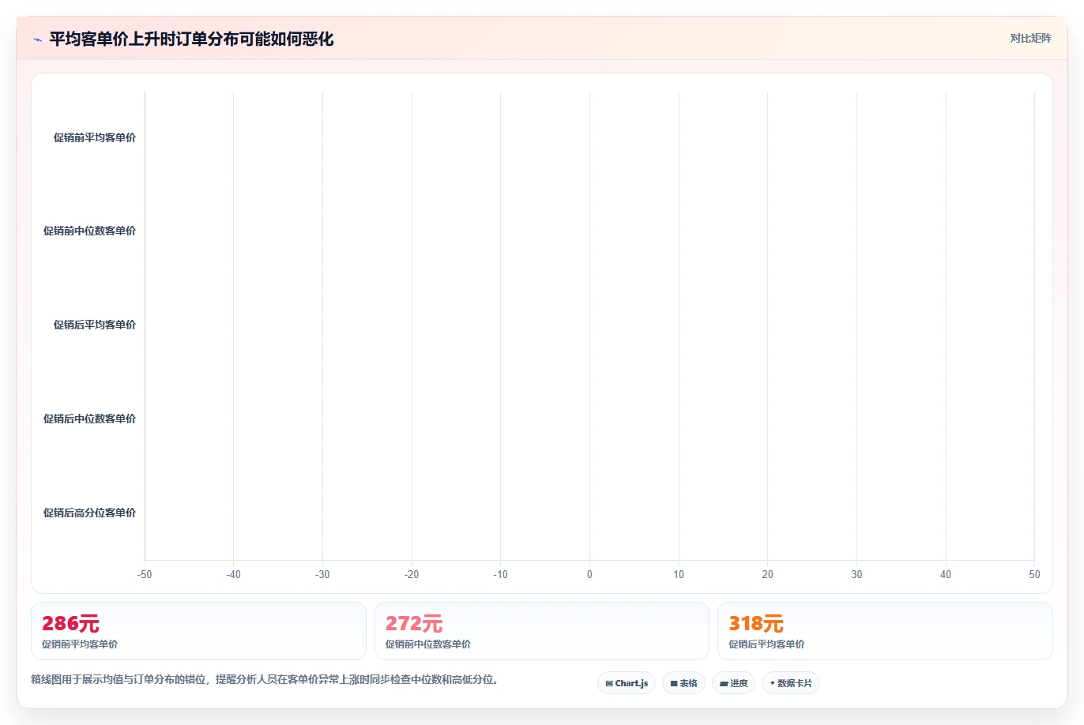This screenshot has height=725, width=1084.
Task: Click the x-axis tick label -20
Action: click(x=412, y=574)
